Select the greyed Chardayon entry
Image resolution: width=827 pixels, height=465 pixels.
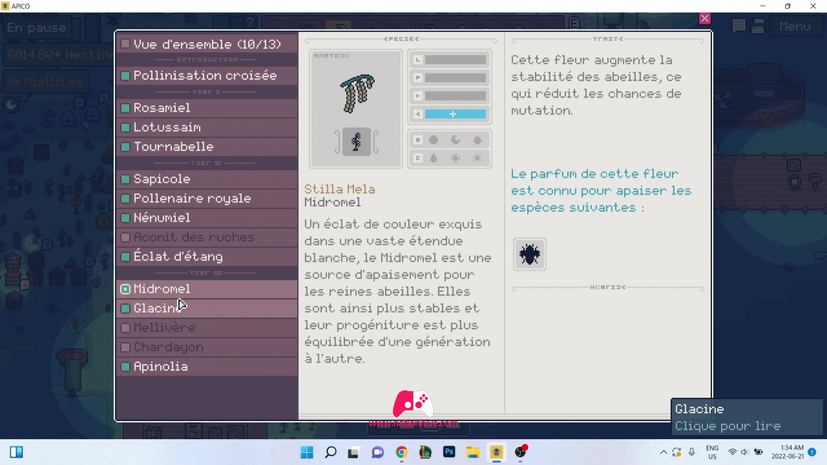(x=207, y=347)
